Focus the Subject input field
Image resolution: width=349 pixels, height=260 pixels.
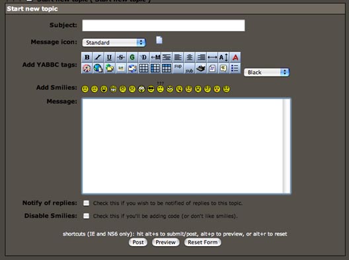164,25
